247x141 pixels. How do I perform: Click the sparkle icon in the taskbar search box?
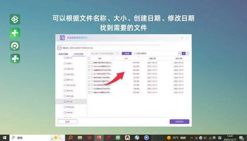58,138
